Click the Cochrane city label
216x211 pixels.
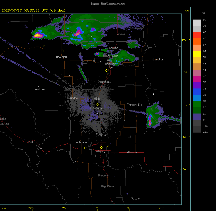pos(81,142)
